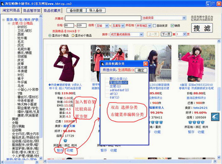Screen dimensions: 222x164
Task: Select fdf(1) category
Action: click(x=114, y=97)
